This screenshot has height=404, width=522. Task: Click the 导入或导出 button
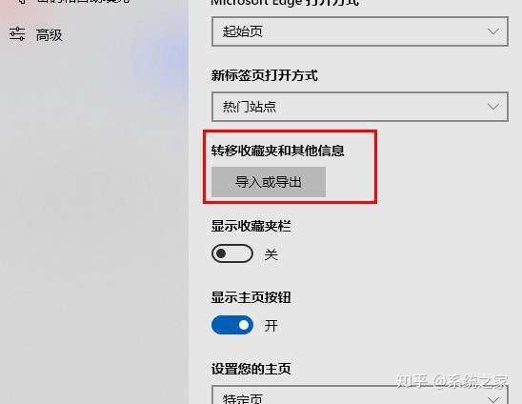click(x=269, y=182)
